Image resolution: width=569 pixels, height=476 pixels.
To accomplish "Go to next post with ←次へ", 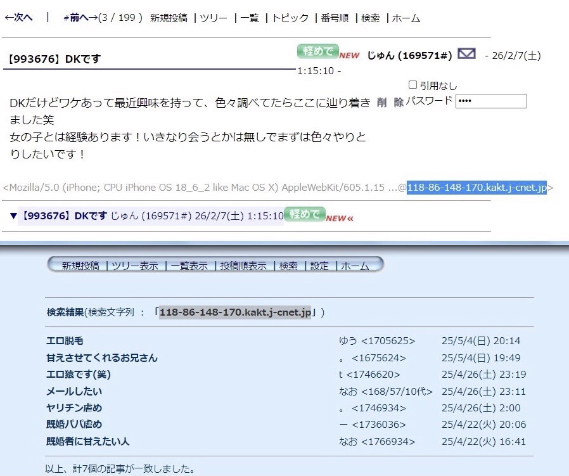I will click(x=18, y=18).
